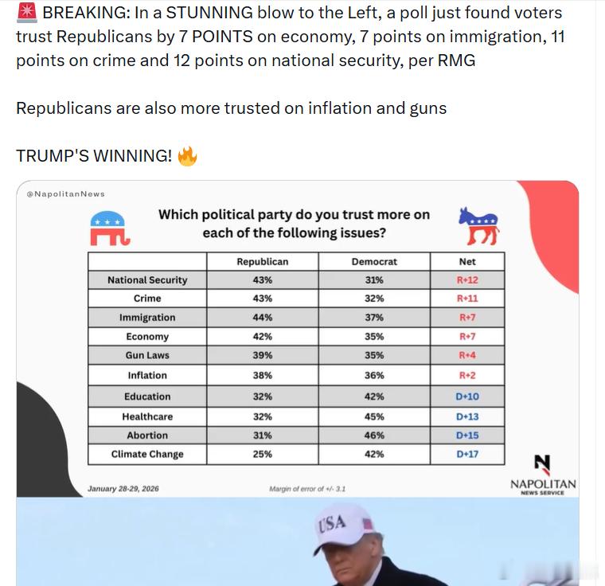This screenshot has width=605, height=586.
Task: Open the poll results table image
Action: pyautogui.click(x=298, y=338)
